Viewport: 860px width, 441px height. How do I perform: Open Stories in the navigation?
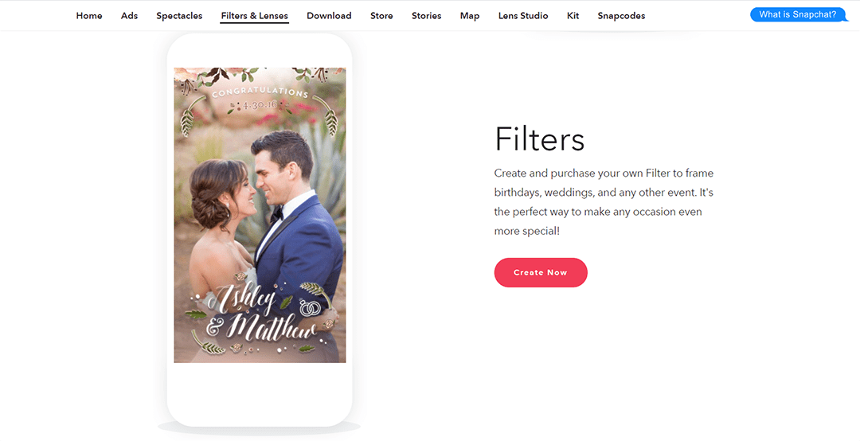[x=427, y=16]
